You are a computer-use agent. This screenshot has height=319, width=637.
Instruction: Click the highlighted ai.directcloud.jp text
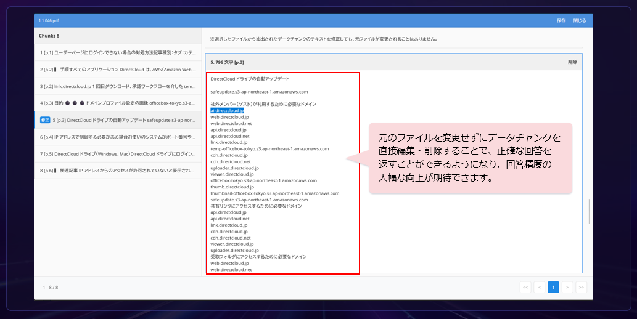coord(231,111)
